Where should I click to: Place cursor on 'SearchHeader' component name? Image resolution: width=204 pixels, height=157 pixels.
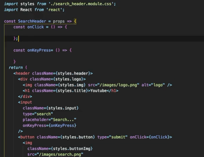coord(32,21)
